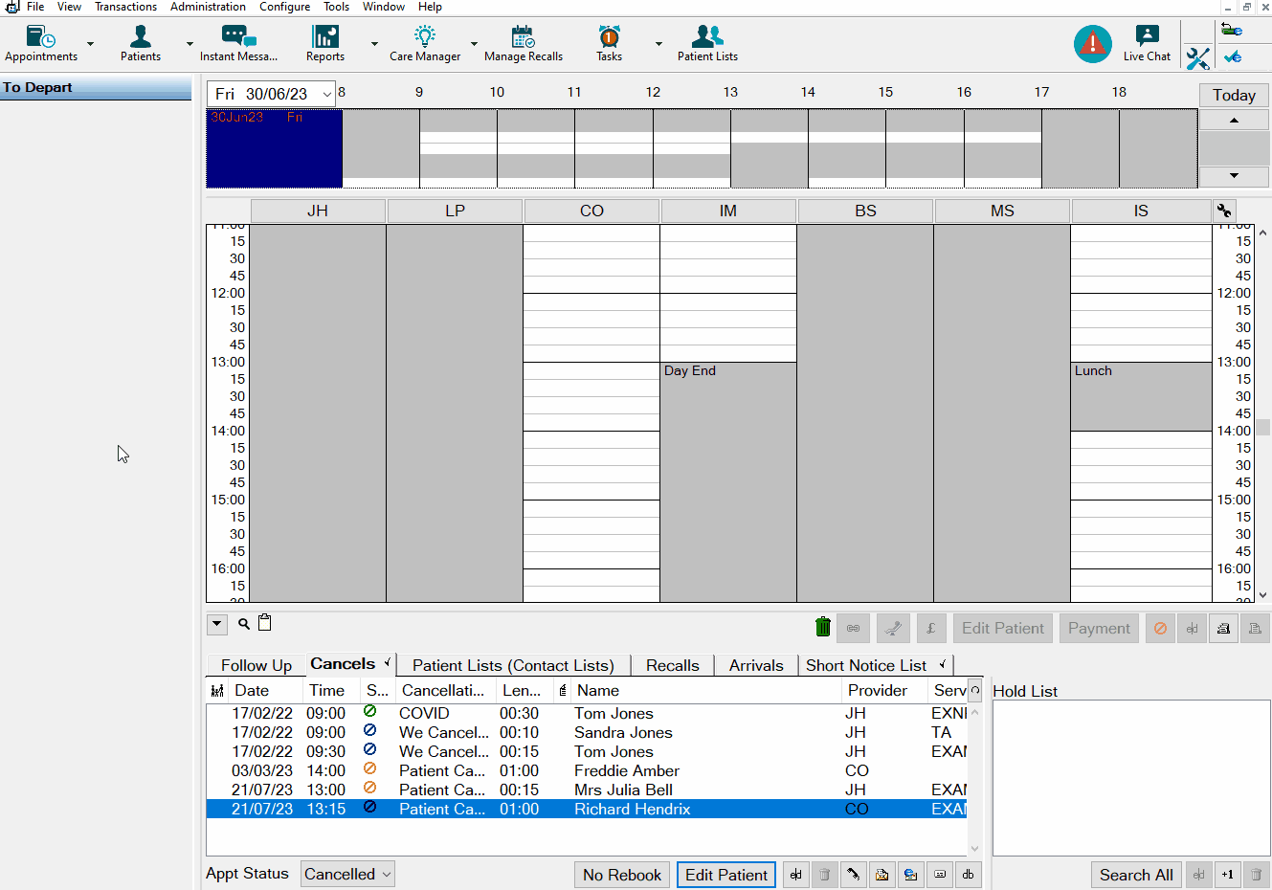Start a Live Chat session

click(x=1147, y=44)
